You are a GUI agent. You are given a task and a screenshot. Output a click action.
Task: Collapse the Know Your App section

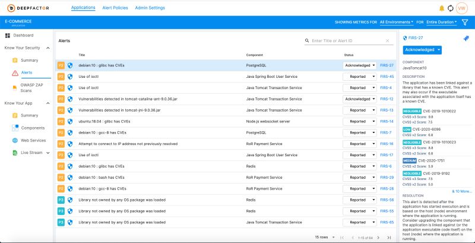pyautogui.click(x=48, y=103)
